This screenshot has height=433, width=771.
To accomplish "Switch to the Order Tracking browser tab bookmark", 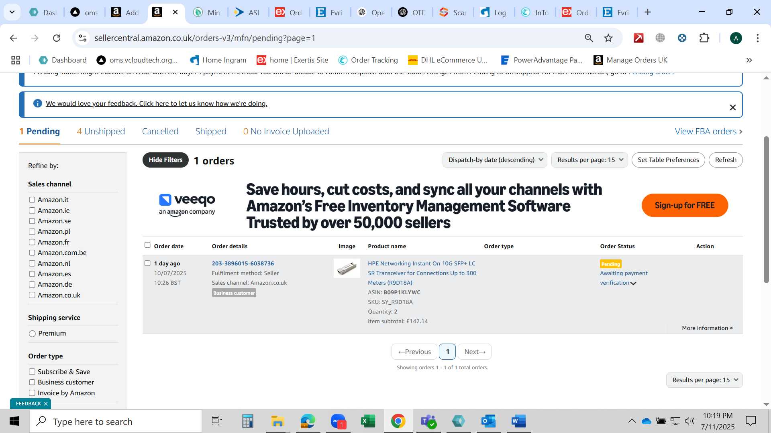I will pyautogui.click(x=368, y=60).
